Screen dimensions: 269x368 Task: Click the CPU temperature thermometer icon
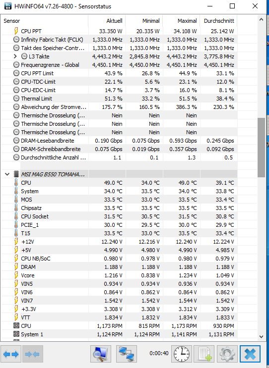click(16, 183)
